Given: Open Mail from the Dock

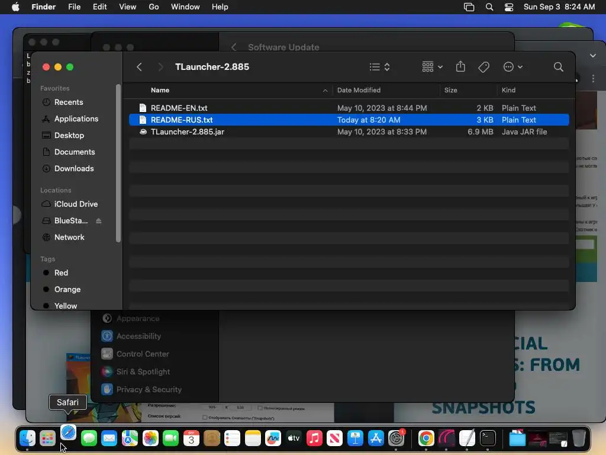Looking at the screenshot, I should [x=109, y=438].
